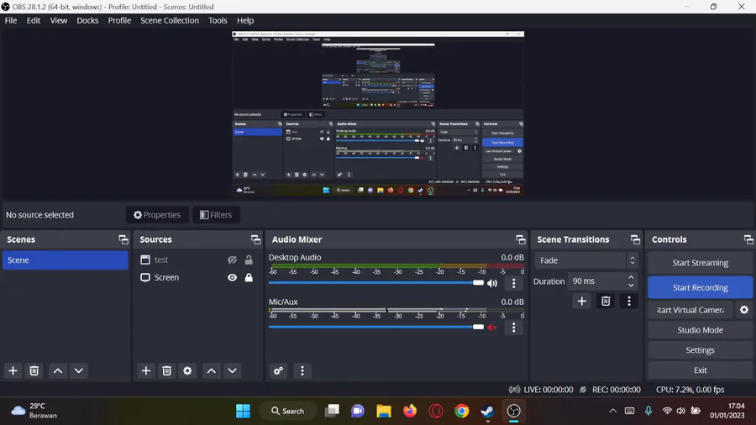Open the Audio Mixer bottom options menu
The image size is (756, 425).
(x=302, y=370)
